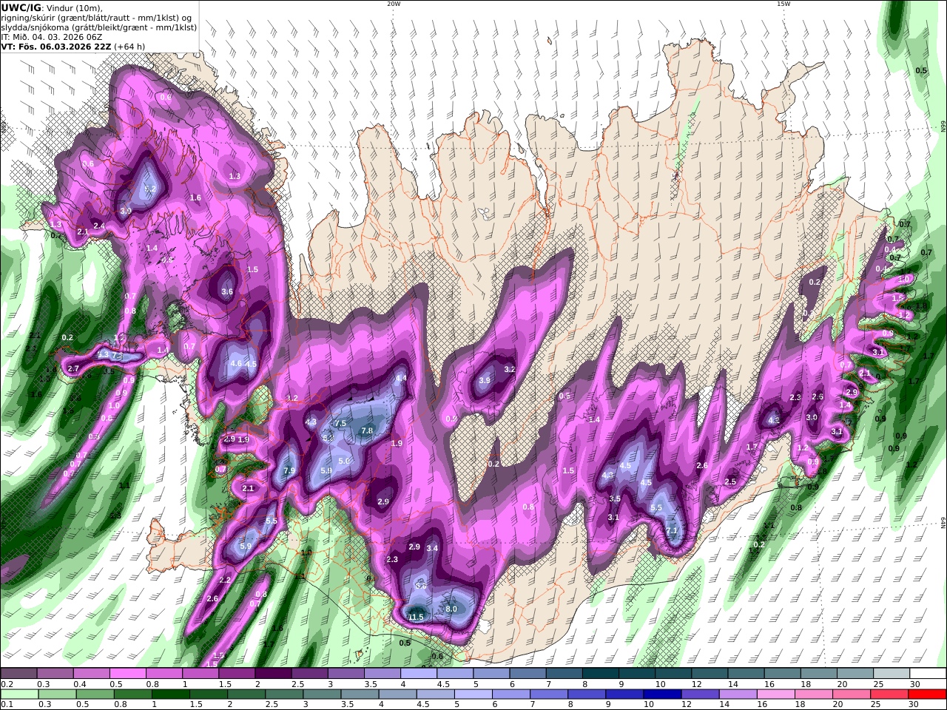Pick the dark green 1–1.5 swatch on lower scale
This screenshot has height=710, width=947.
pyautogui.click(x=170, y=694)
